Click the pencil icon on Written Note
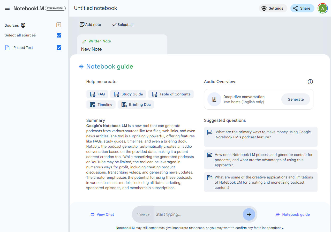Screen dimensions: 331x232 coord(84,41)
